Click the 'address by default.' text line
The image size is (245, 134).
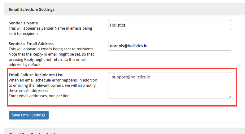pyautogui.click(x=25, y=65)
